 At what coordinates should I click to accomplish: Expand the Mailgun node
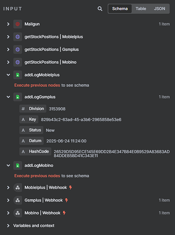(x=8, y=24)
